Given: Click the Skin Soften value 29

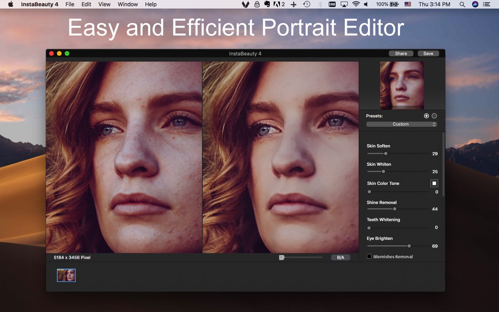Looking at the screenshot, I should point(435,154).
